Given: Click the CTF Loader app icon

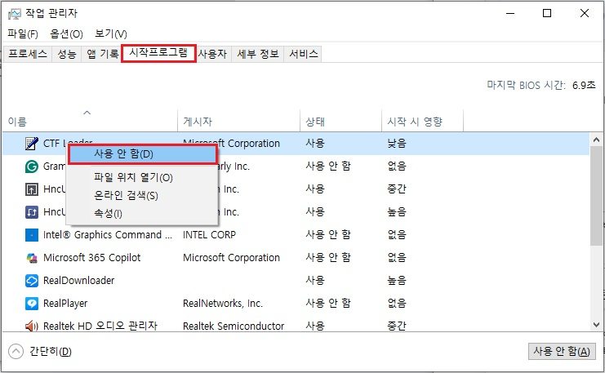Looking at the screenshot, I should pyautogui.click(x=31, y=144).
